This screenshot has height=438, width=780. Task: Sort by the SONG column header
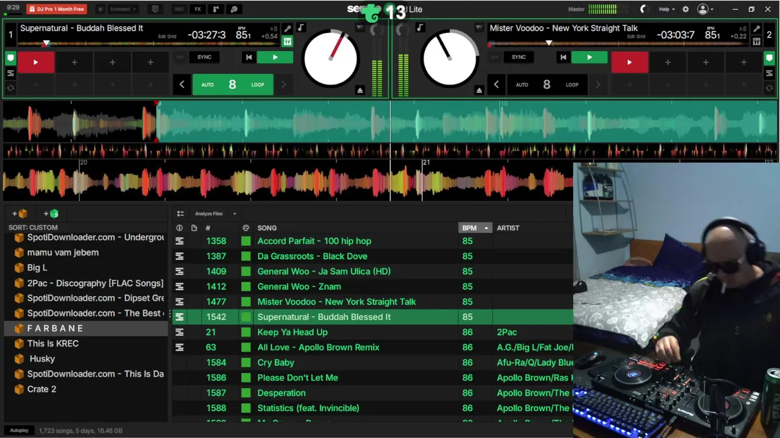click(x=267, y=228)
